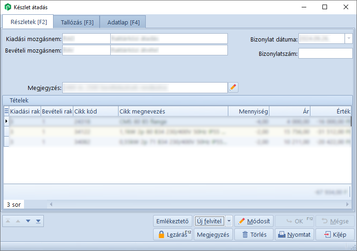
Task: Click the Nyomtat printer button
Action: 295,234
